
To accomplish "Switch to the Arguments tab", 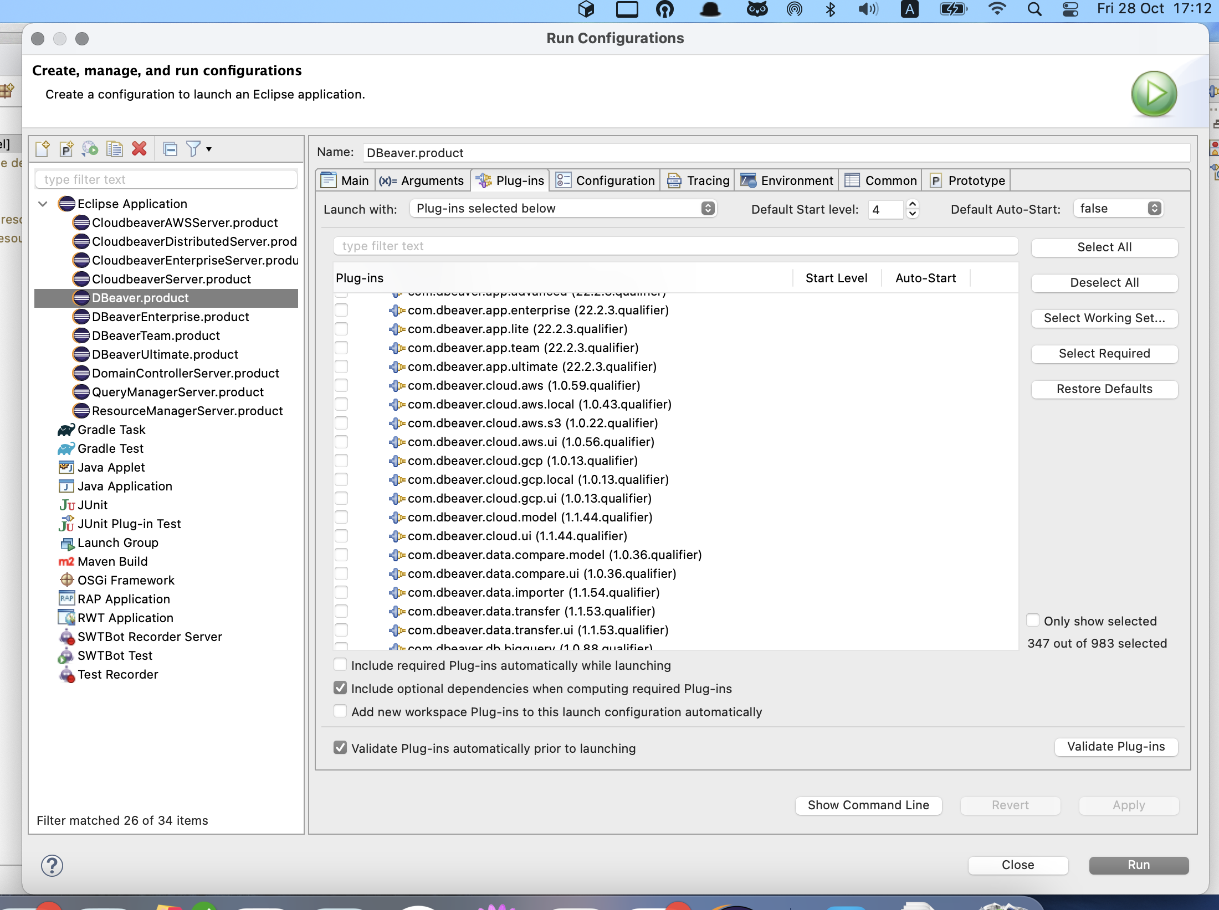I will [423, 180].
